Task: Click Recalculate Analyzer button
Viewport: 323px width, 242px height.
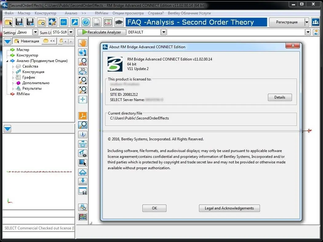Action: pos(102,32)
